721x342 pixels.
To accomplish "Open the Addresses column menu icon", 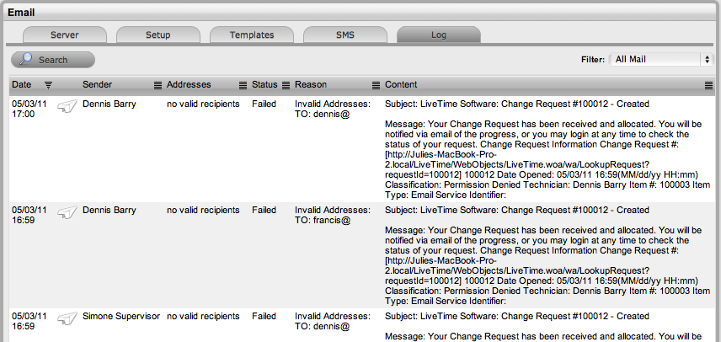I will pyautogui.click(x=243, y=85).
